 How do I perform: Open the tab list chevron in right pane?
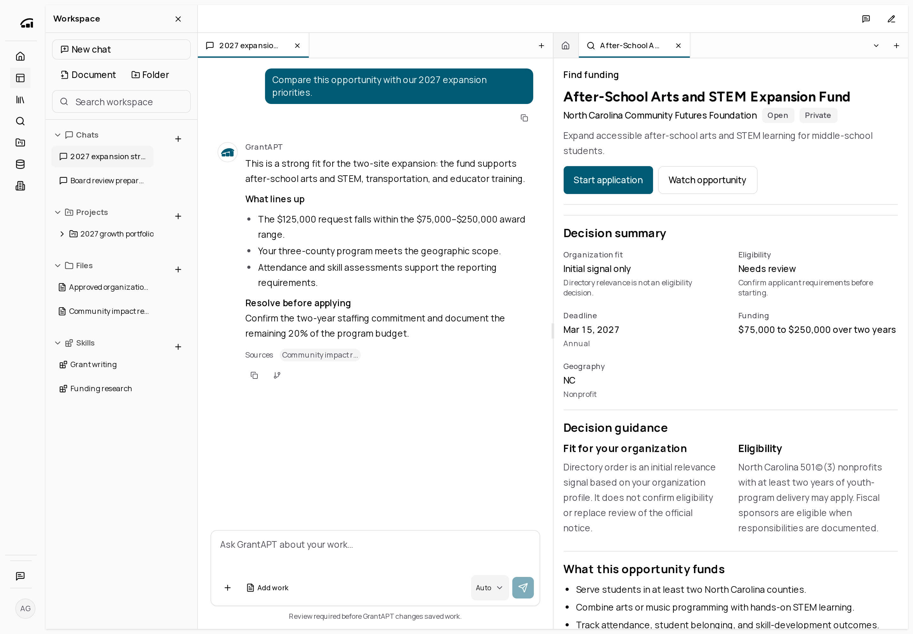pos(876,46)
